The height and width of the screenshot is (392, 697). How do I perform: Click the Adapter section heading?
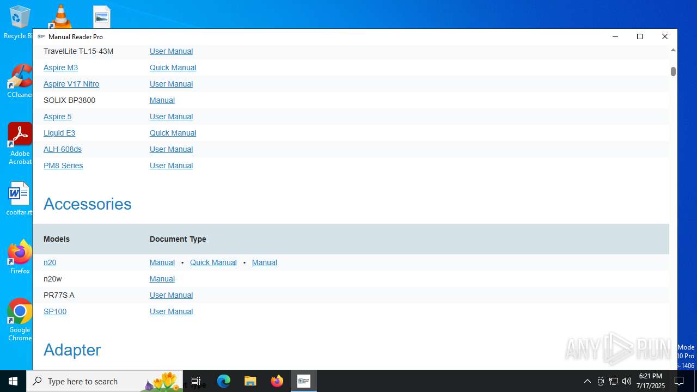pyautogui.click(x=72, y=350)
